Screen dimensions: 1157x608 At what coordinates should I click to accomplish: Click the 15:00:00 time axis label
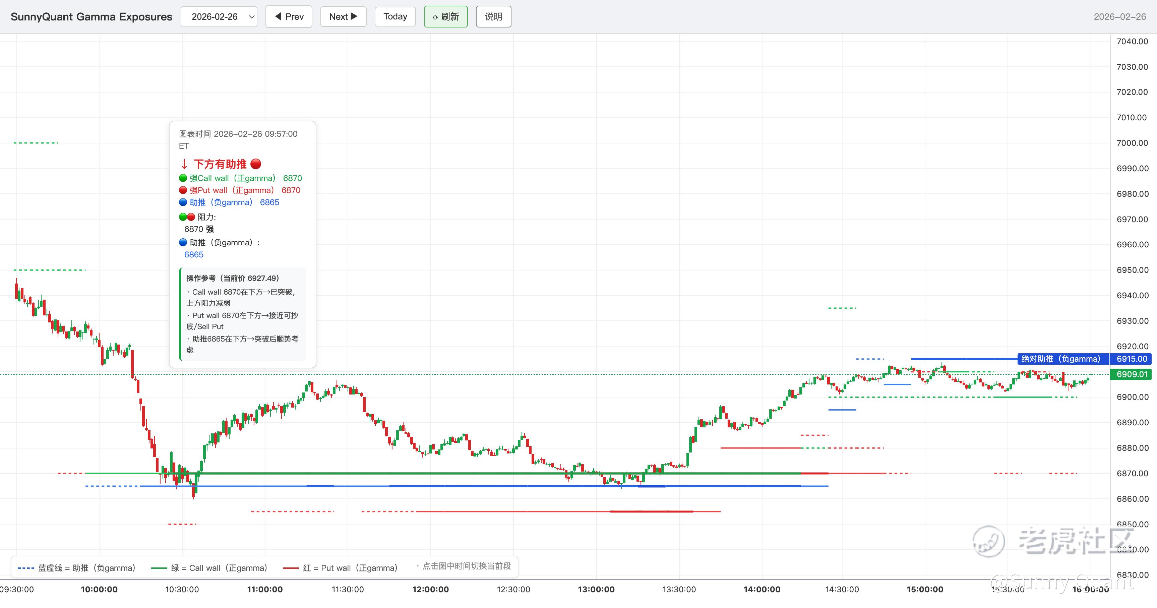tap(924, 589)
